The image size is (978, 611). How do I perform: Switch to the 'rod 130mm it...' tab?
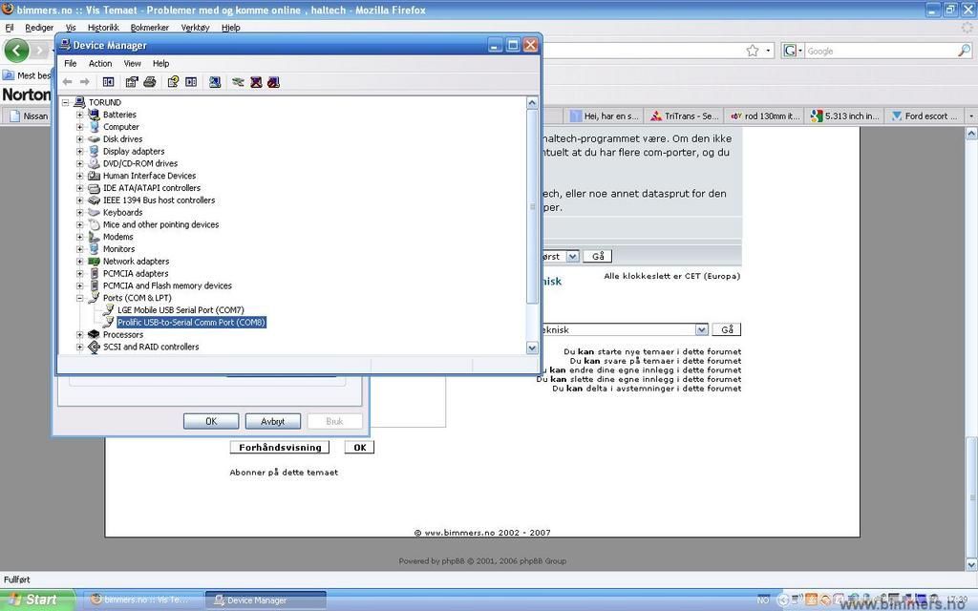click(x=765, y=116)
